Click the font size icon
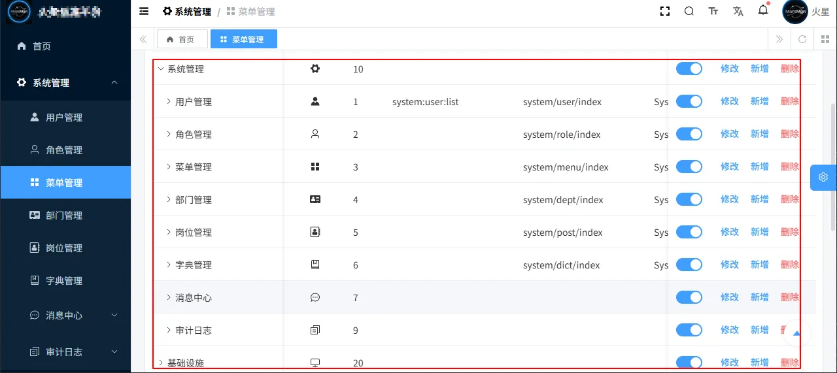 click(713, 11)
